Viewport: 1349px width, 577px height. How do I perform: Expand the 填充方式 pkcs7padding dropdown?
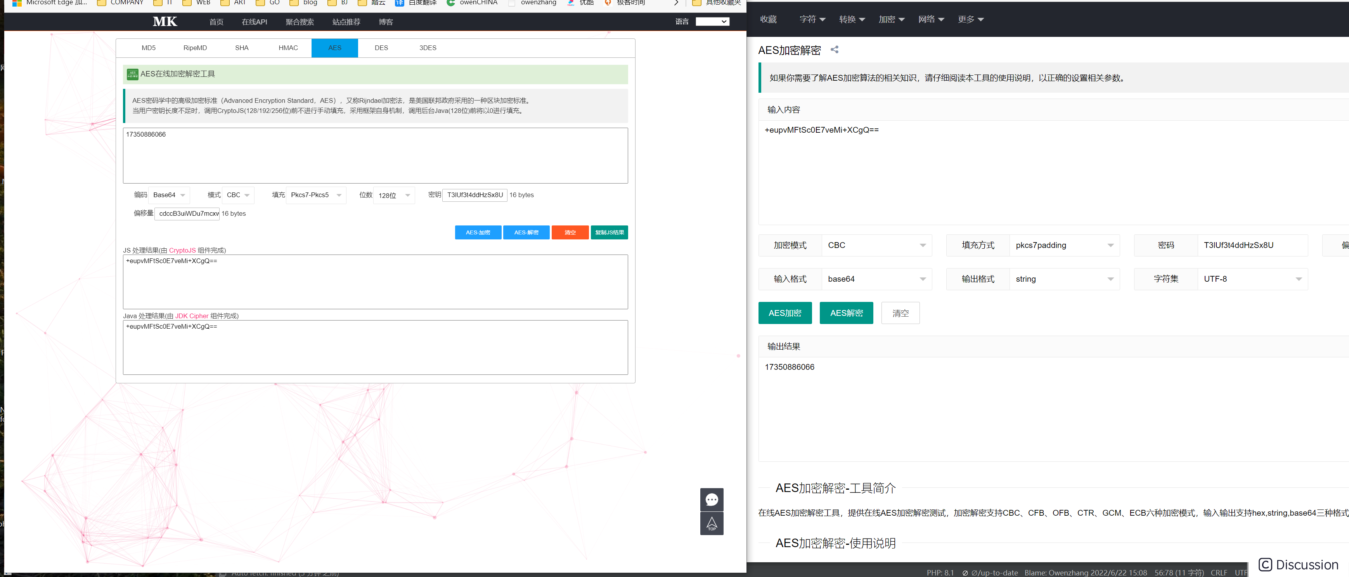1063,245
